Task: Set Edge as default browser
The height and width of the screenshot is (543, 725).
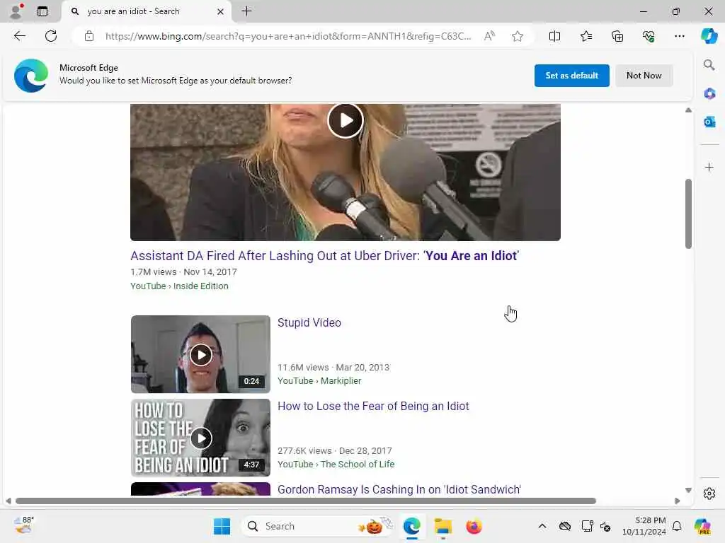Action: [x=571, y=76]
